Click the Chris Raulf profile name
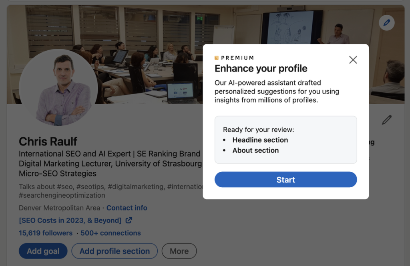Viewport: 410px width, 266px height. coord(48,141)
